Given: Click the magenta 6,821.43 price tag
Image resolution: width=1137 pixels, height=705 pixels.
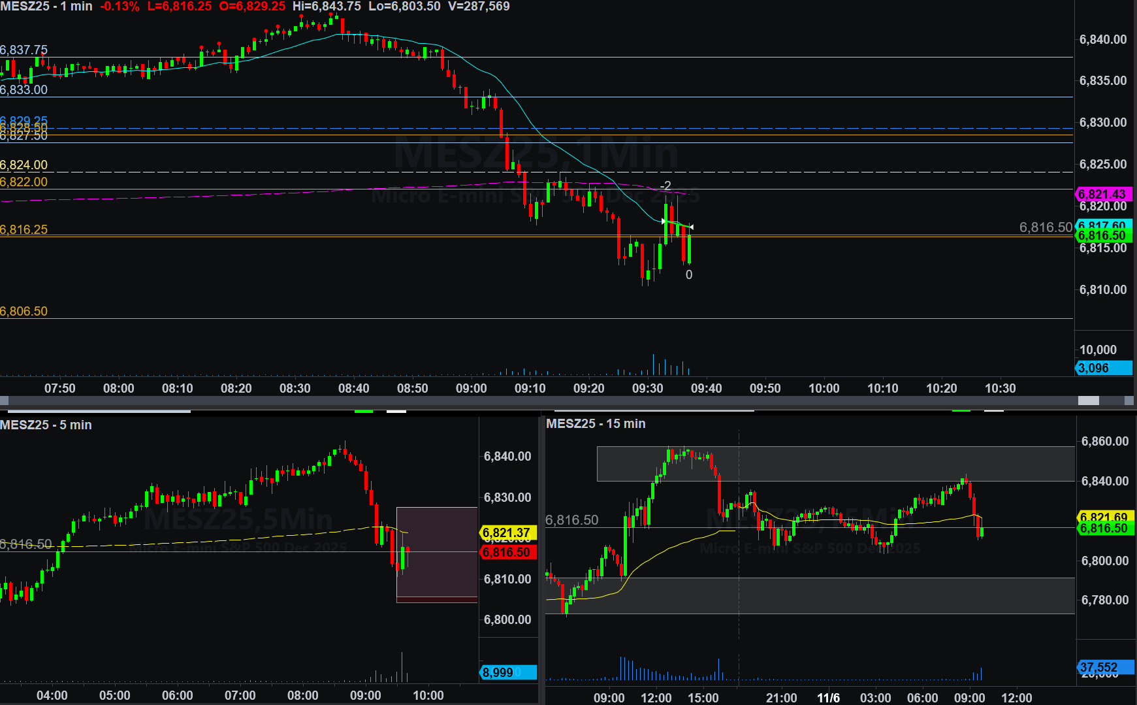Looking at the screenshot, I should (1102, 194).
